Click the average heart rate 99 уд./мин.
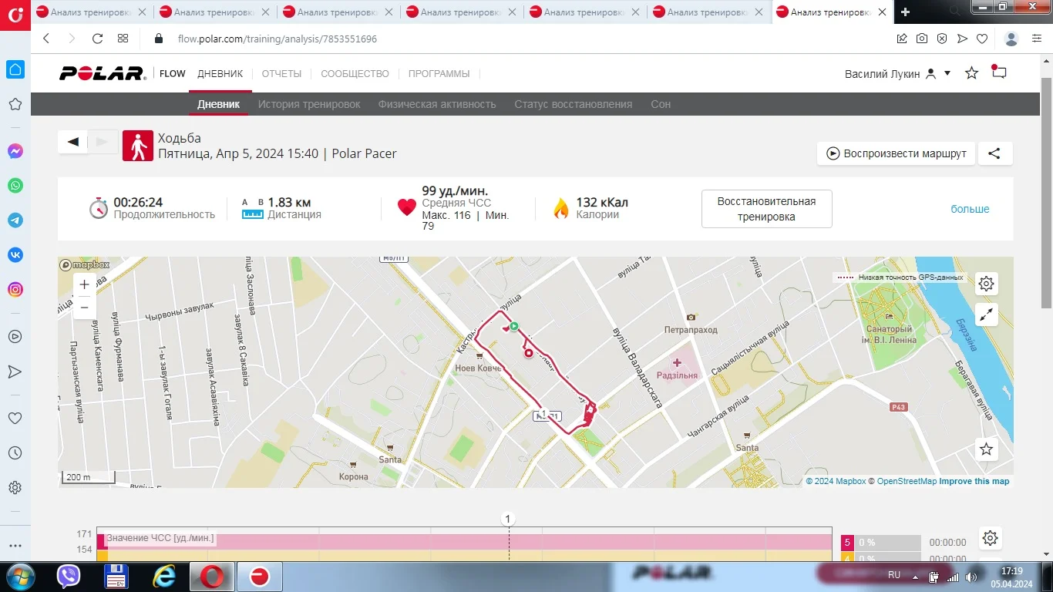The height and width of the screenshot is (592, 1053). [455, 190]
